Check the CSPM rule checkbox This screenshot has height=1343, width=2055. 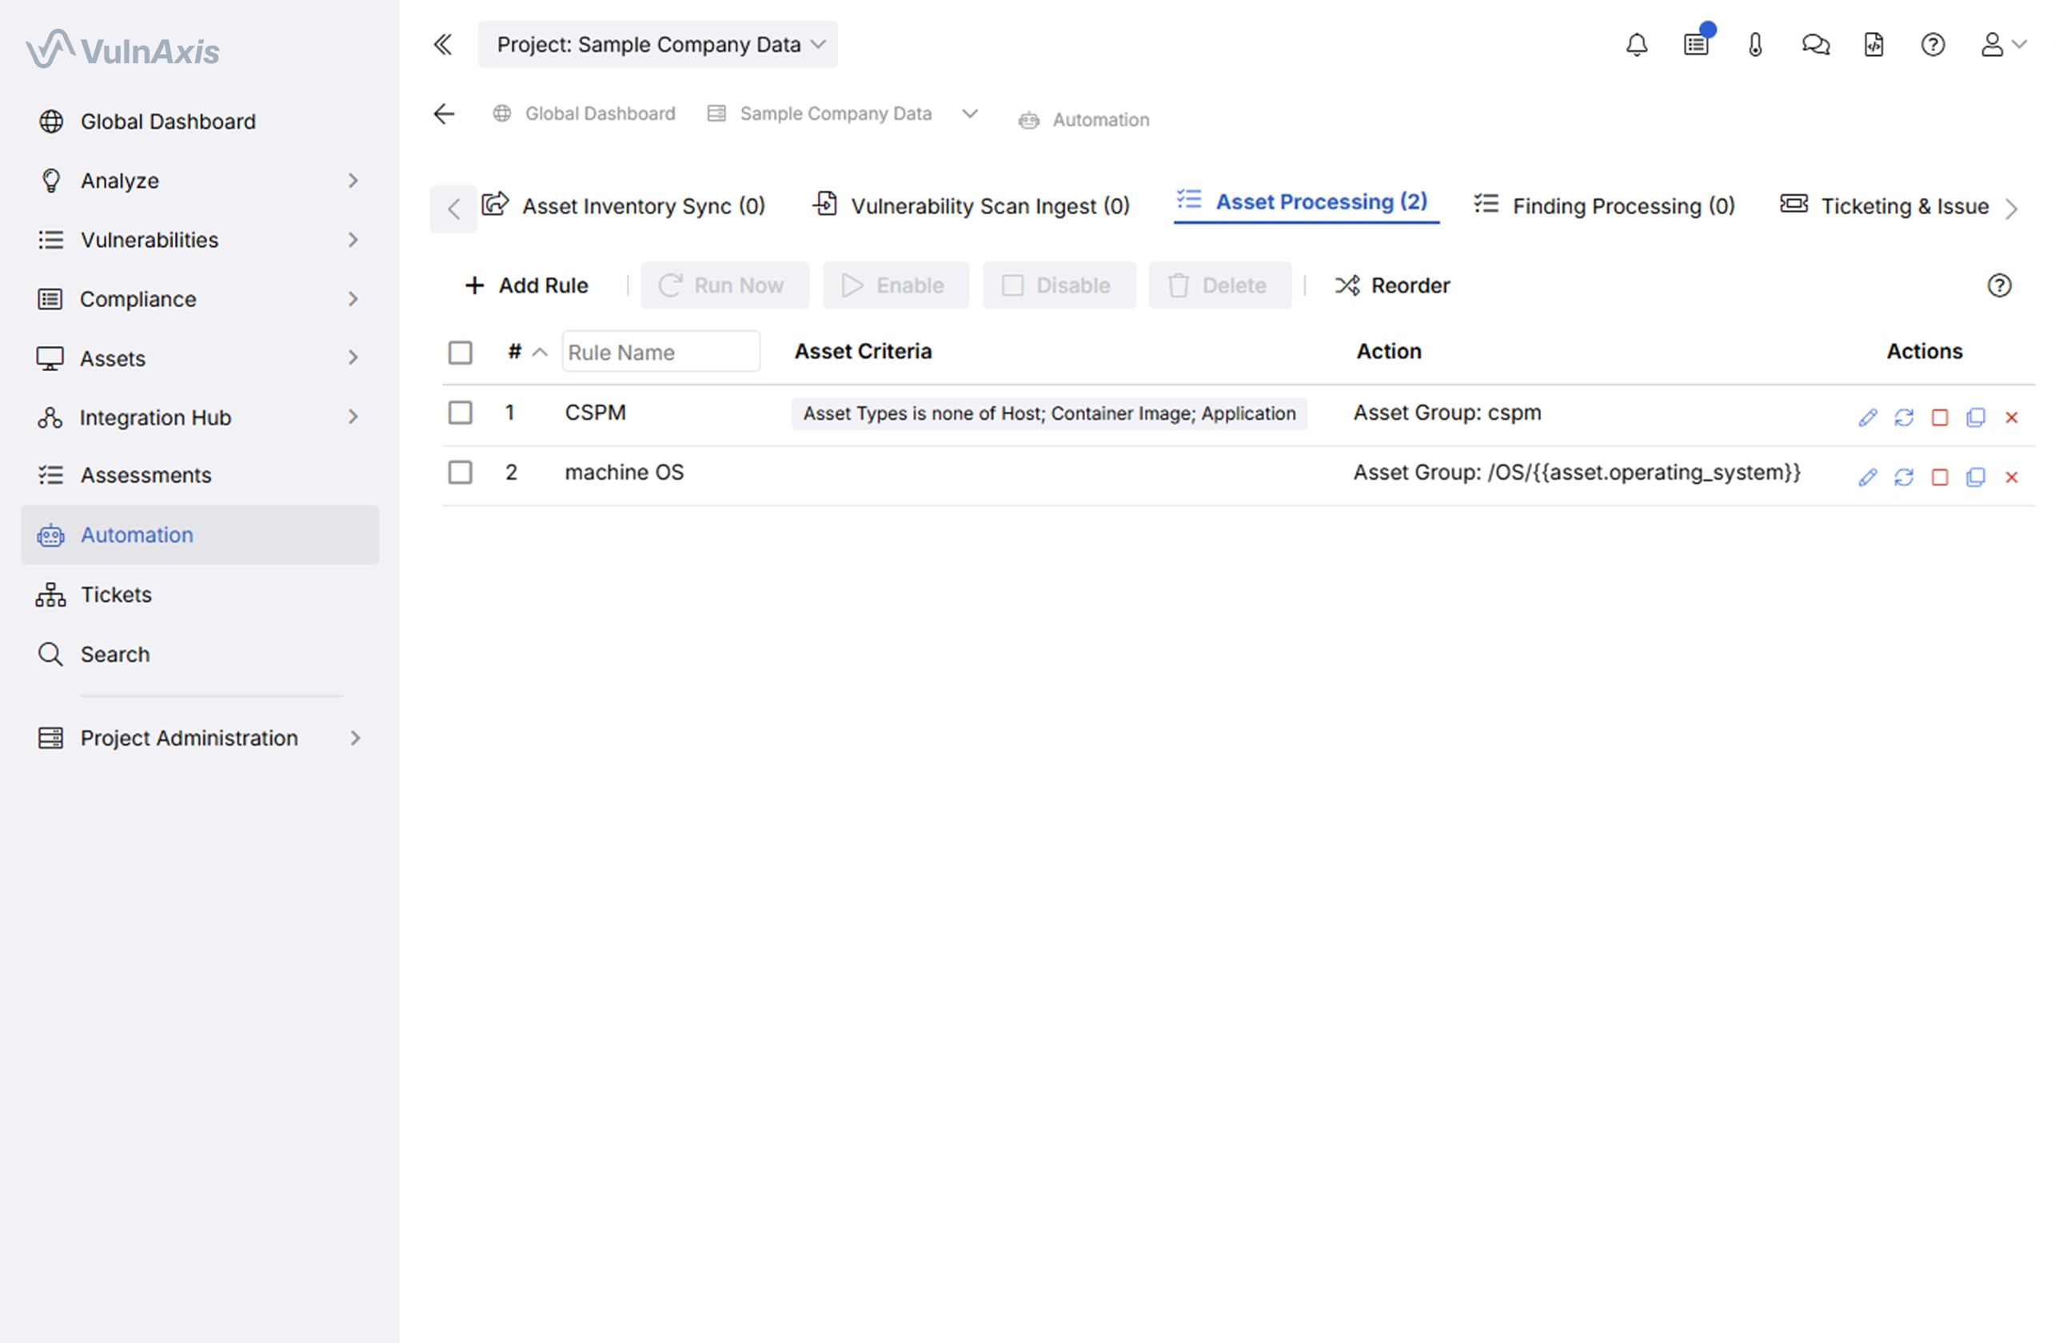461,412
